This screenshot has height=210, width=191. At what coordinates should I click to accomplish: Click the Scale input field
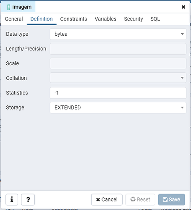118,63
